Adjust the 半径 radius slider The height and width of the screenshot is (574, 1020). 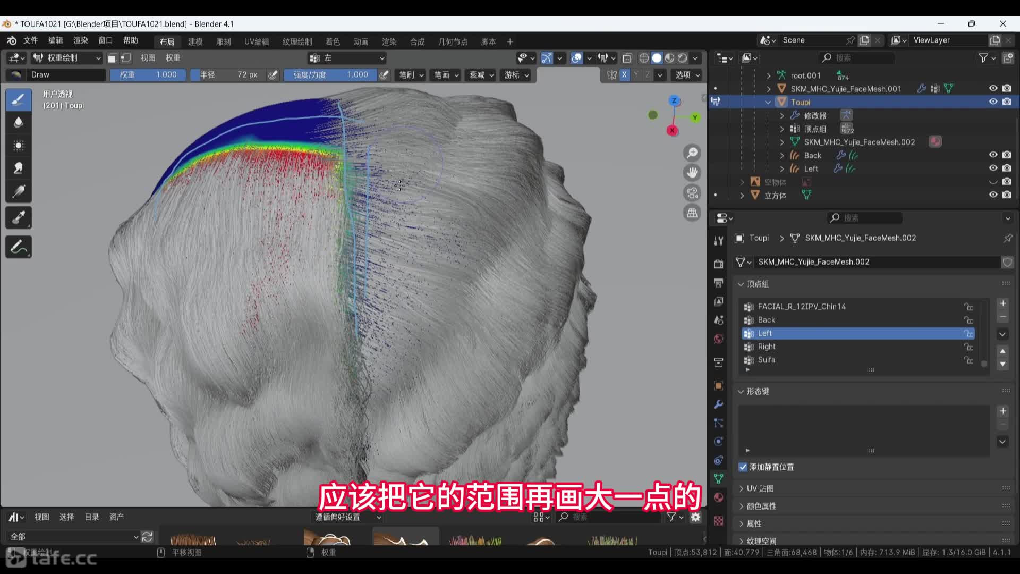coord(229,75)
